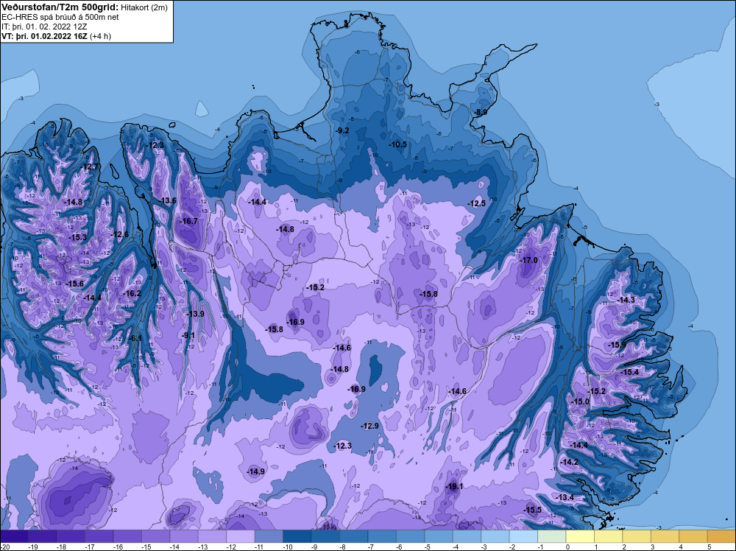
Task: Click the -12.5 temperature reading
Action: (x=476, y=203)
